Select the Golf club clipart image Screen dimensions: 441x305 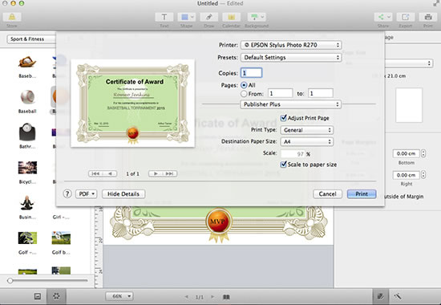(27, 238)
